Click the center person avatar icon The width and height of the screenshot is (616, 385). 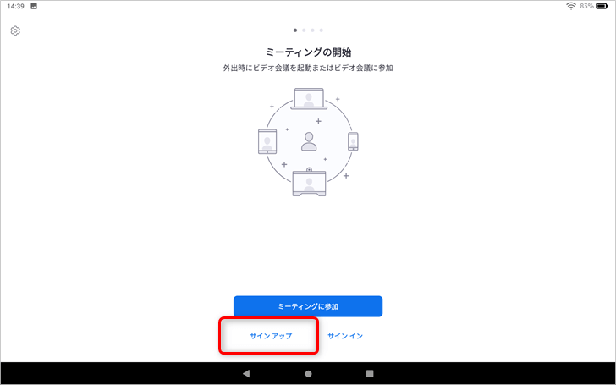309,141
